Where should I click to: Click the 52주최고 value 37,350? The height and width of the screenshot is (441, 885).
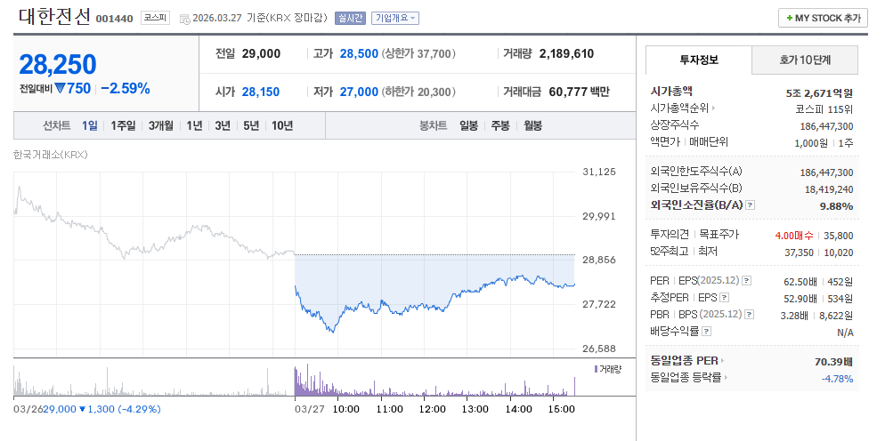[x=800, y=253]
